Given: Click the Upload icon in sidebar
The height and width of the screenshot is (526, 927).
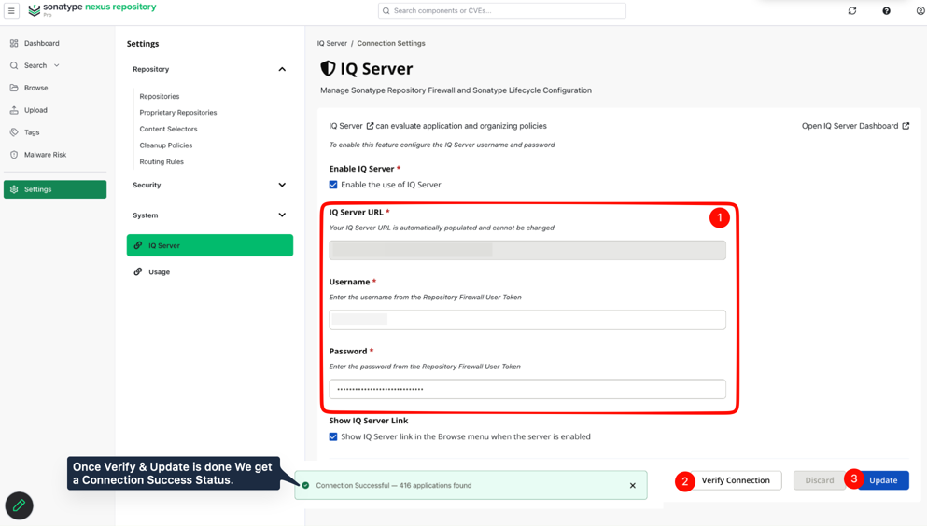Looking at the screenshot, I should click(14, 110).
